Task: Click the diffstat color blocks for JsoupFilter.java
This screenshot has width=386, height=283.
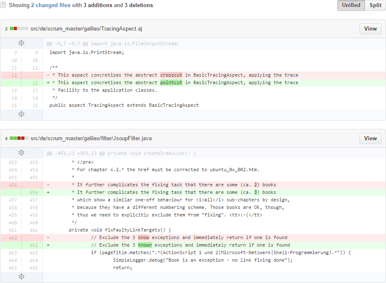Action: coord(19,138)
